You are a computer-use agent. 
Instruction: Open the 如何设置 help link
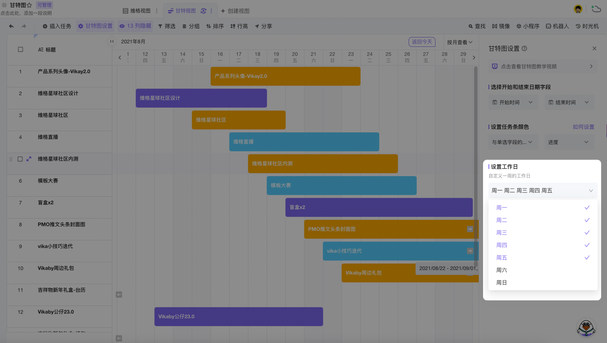(x=583, y=127)
